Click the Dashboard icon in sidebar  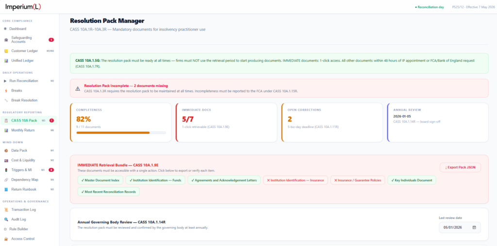click(x=5, y=29)
